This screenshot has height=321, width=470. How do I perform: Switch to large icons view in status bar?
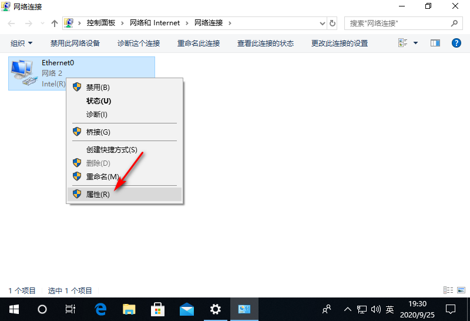[x=461, y=290]
